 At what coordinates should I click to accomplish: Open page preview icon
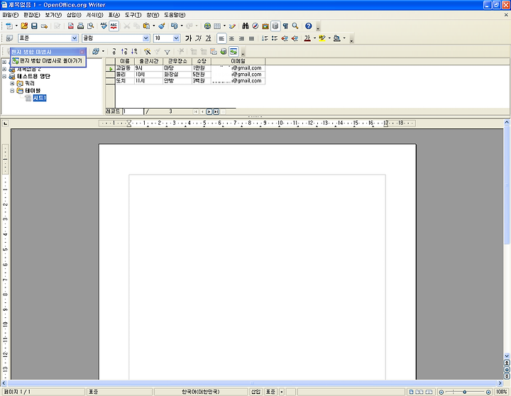(91, 26)
